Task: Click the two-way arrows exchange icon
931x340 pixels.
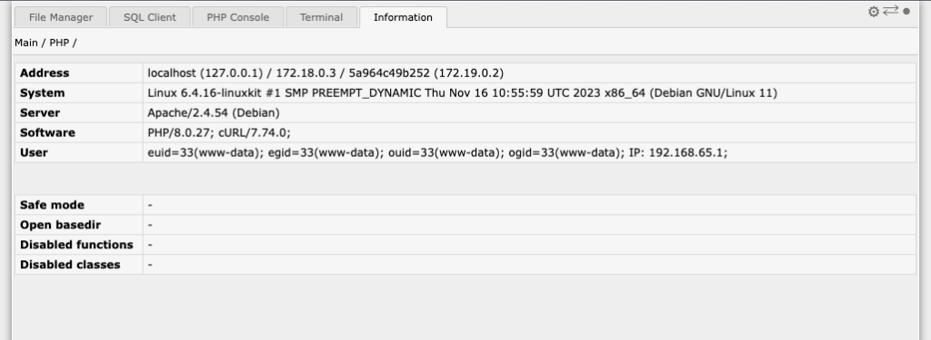Action: [891, 11]
